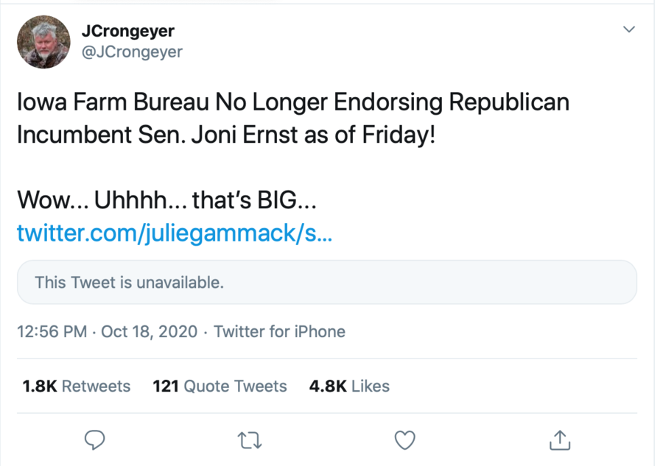Click the Twitter for iPhone source label
This screenshot has height=466, width=663.
click(x=279, y=331)
